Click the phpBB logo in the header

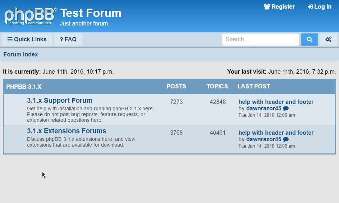click(31, 16)
